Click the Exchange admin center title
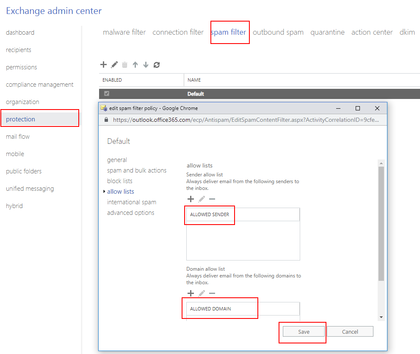Screen dimensions: 420x354 pos(54,11)
